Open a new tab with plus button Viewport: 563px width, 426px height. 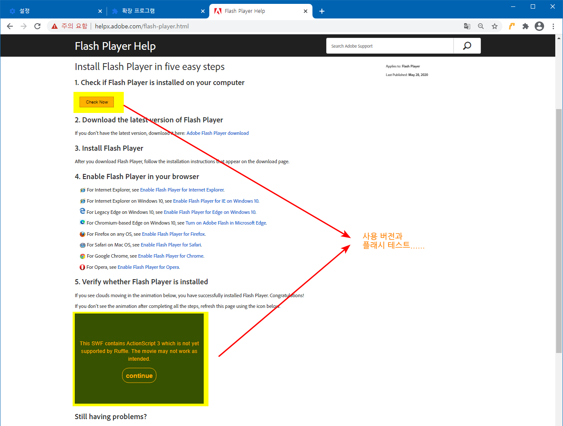[x=322, y=11]
